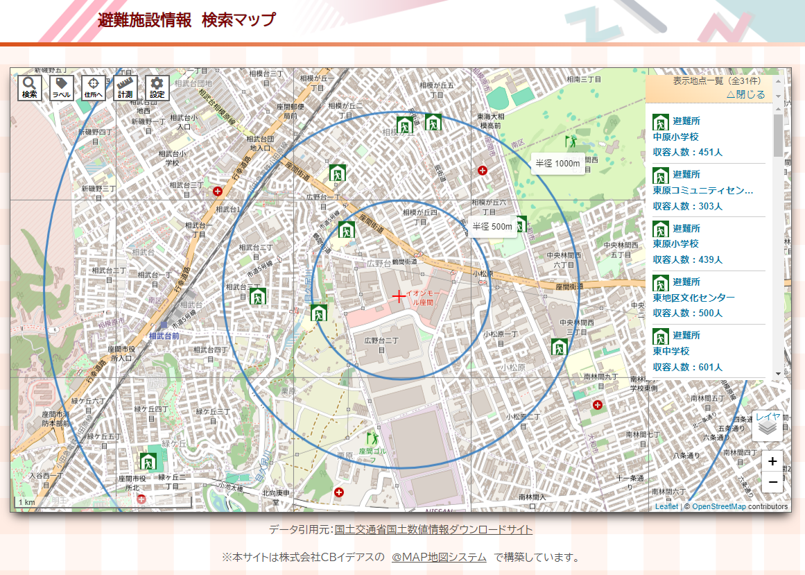Open the @MAP地図システム link
This screenshot has width=805, height=575.
[438, 558]
